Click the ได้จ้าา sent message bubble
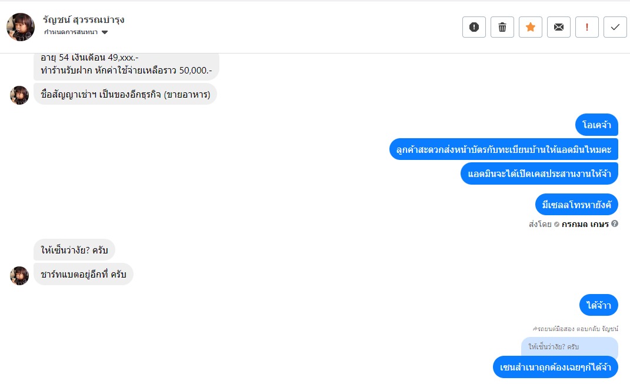Image resolution: width=630 pixels, height=384 pixels. [598, 305]
